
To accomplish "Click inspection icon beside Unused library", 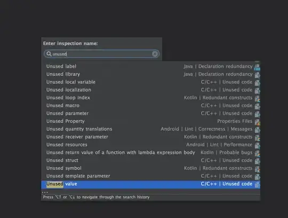I will click(x=257, y=75).
